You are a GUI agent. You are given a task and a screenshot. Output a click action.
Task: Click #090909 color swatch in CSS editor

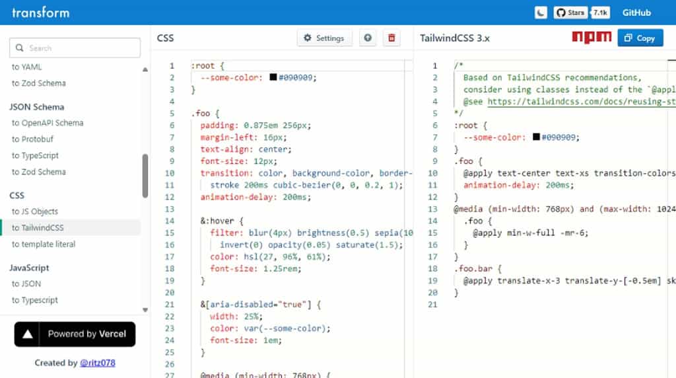pos(273,77)
